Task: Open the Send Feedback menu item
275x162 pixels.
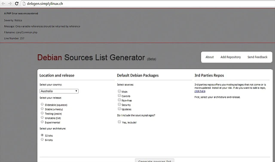Action: tap(257, 57)
